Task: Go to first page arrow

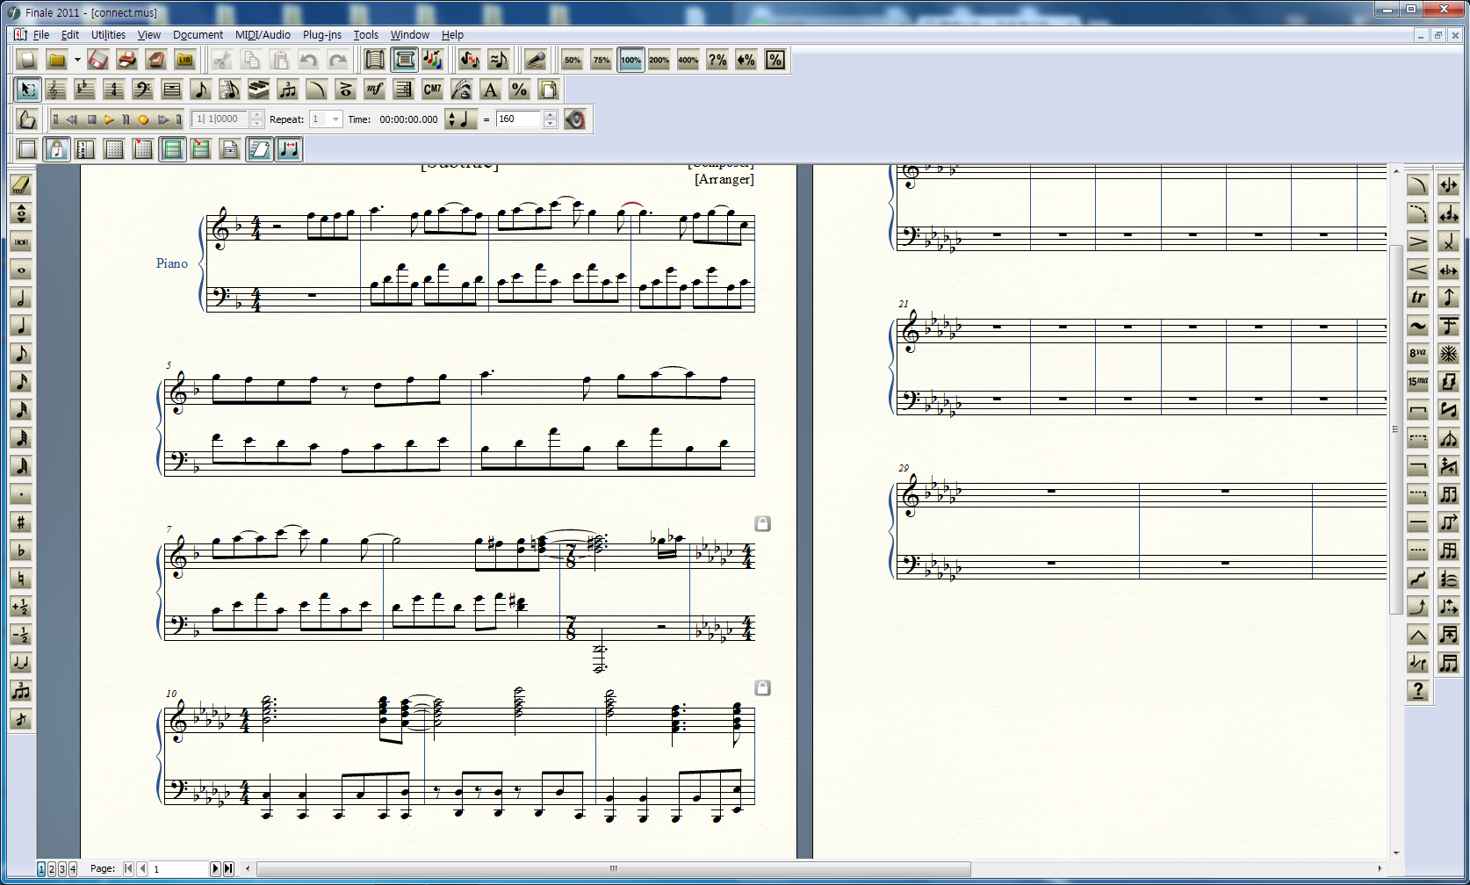Action: click(128, 868)
